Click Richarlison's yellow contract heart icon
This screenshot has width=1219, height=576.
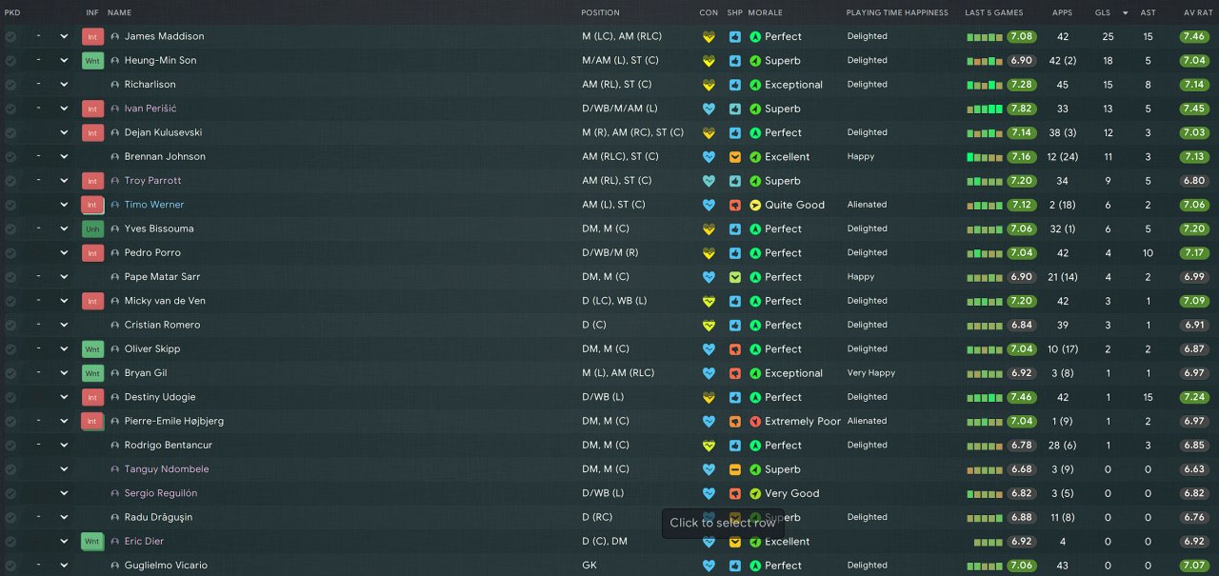coord(709,85)
